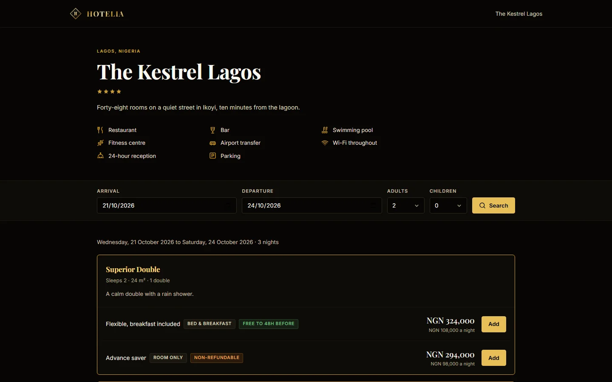612x382 pixels.
Task: Click the Arrival date field 21/10/2026
Action: [x=167, y=205]
